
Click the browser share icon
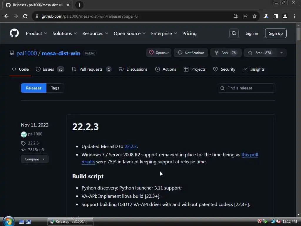(245, 16)
